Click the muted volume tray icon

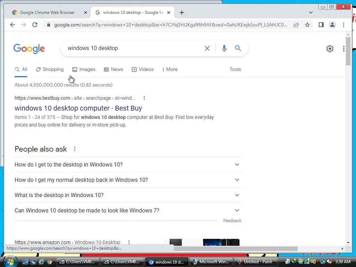click(x=329, y=262)
